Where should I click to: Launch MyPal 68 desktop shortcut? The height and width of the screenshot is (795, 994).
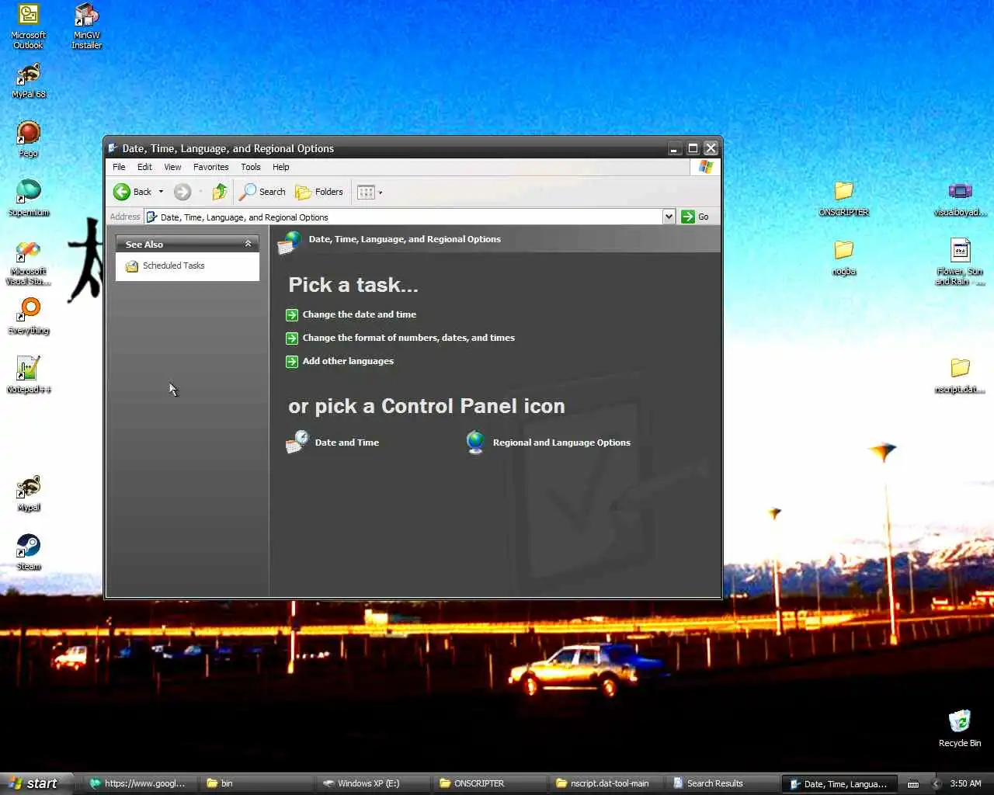point(29,81)
